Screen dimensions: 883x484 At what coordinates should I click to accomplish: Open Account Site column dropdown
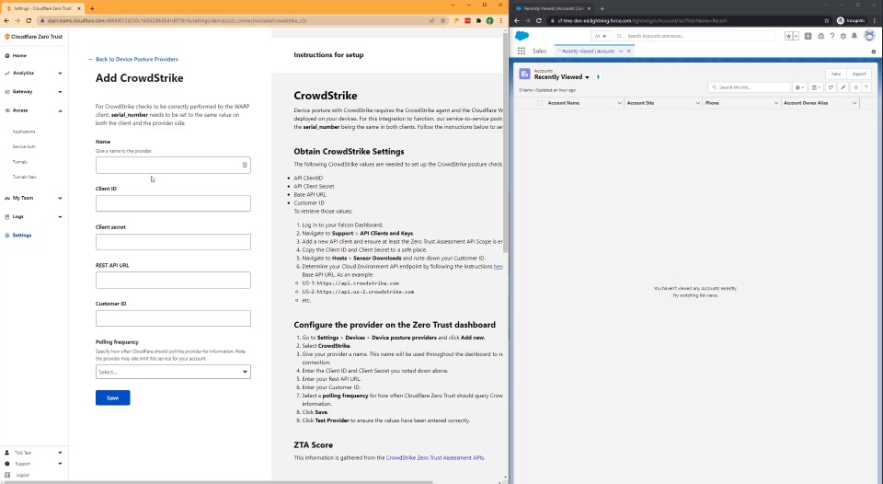(x=697, y=103)
